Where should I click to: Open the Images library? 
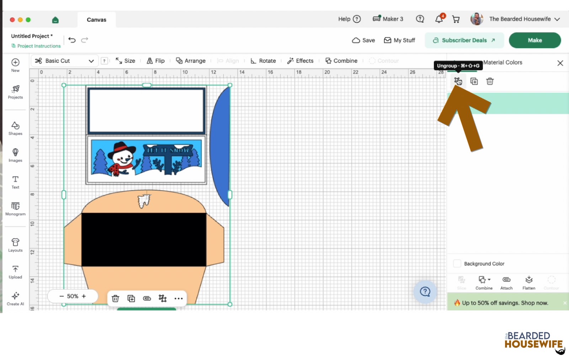[x=15, y=155]
